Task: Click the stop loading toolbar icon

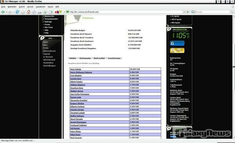Action: 23,12
